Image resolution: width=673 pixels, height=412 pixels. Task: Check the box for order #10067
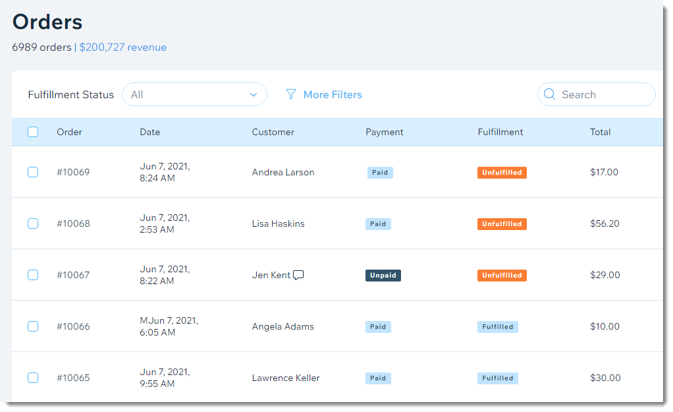(x=33, y=275)
